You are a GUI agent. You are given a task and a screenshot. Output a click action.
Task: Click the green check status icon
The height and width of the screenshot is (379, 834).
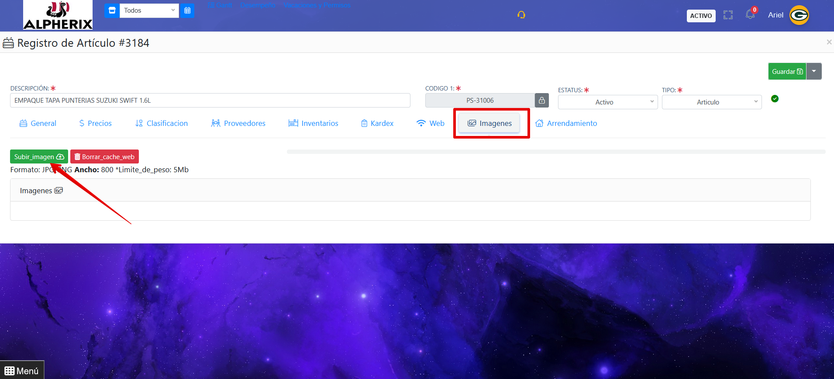775,99
